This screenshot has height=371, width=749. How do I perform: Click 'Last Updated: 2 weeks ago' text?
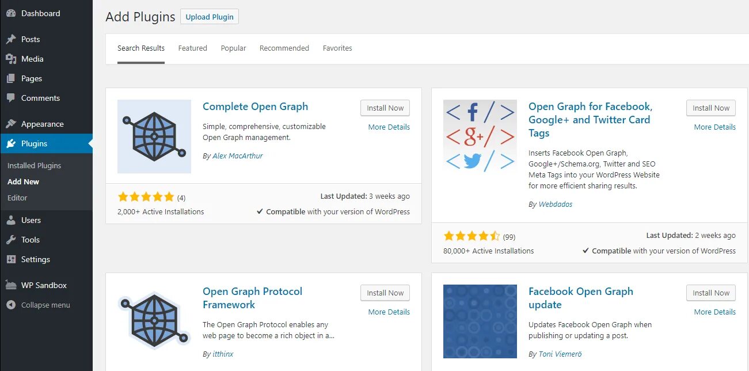[x=691, y=235]
